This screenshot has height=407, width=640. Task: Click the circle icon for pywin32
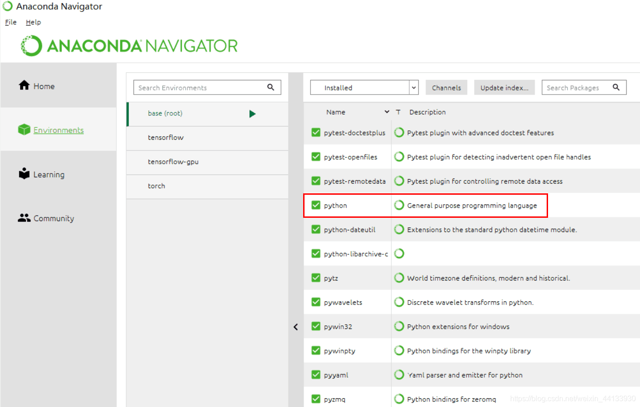pos(399,326)
